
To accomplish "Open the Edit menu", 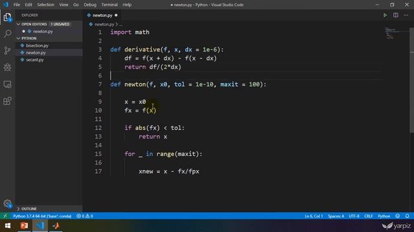I will (x=28, y=5).
